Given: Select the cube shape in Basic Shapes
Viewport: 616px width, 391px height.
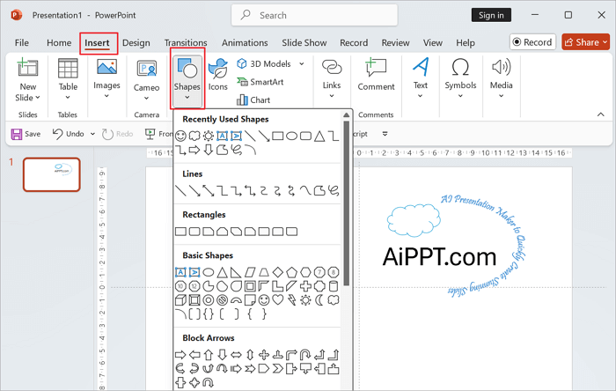Looking at the screenshot, I should 180,300.
